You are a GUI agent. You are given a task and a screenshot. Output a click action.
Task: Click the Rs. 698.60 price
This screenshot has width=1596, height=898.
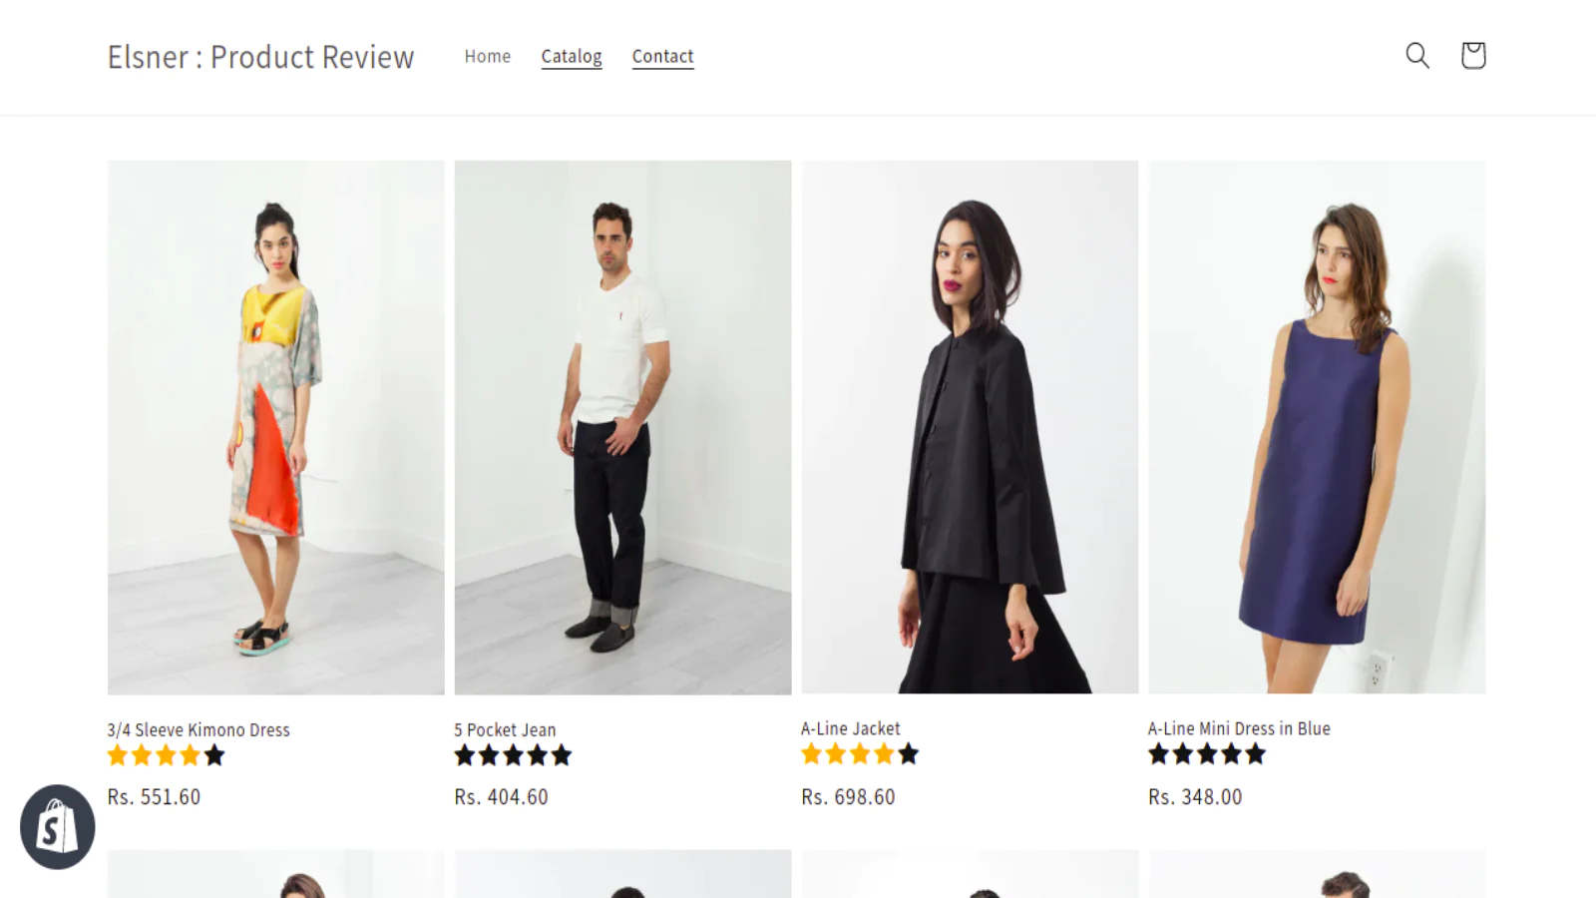click(x=848, y=797)
